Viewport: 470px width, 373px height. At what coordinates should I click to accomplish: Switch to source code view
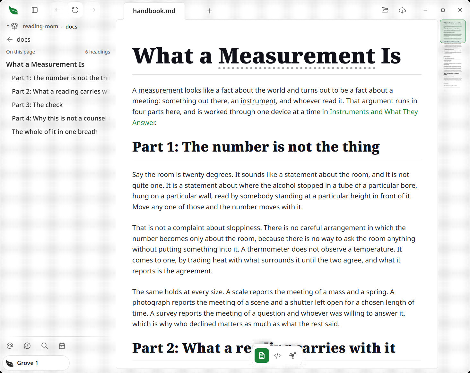(277, 356)
